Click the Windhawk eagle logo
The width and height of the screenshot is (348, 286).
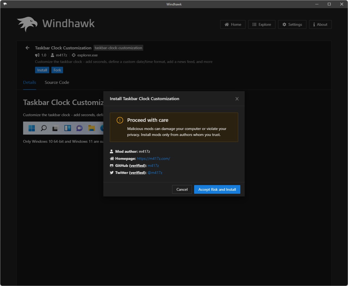click(27, 24)
